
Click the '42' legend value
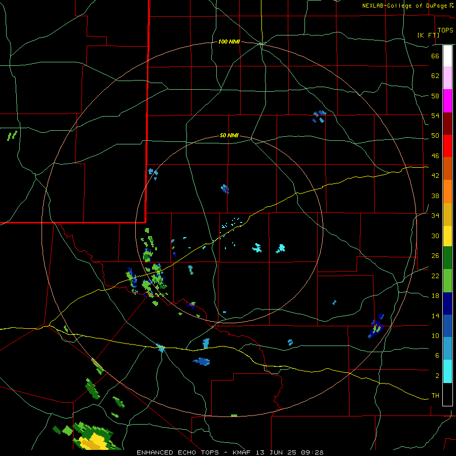point(435,176)
